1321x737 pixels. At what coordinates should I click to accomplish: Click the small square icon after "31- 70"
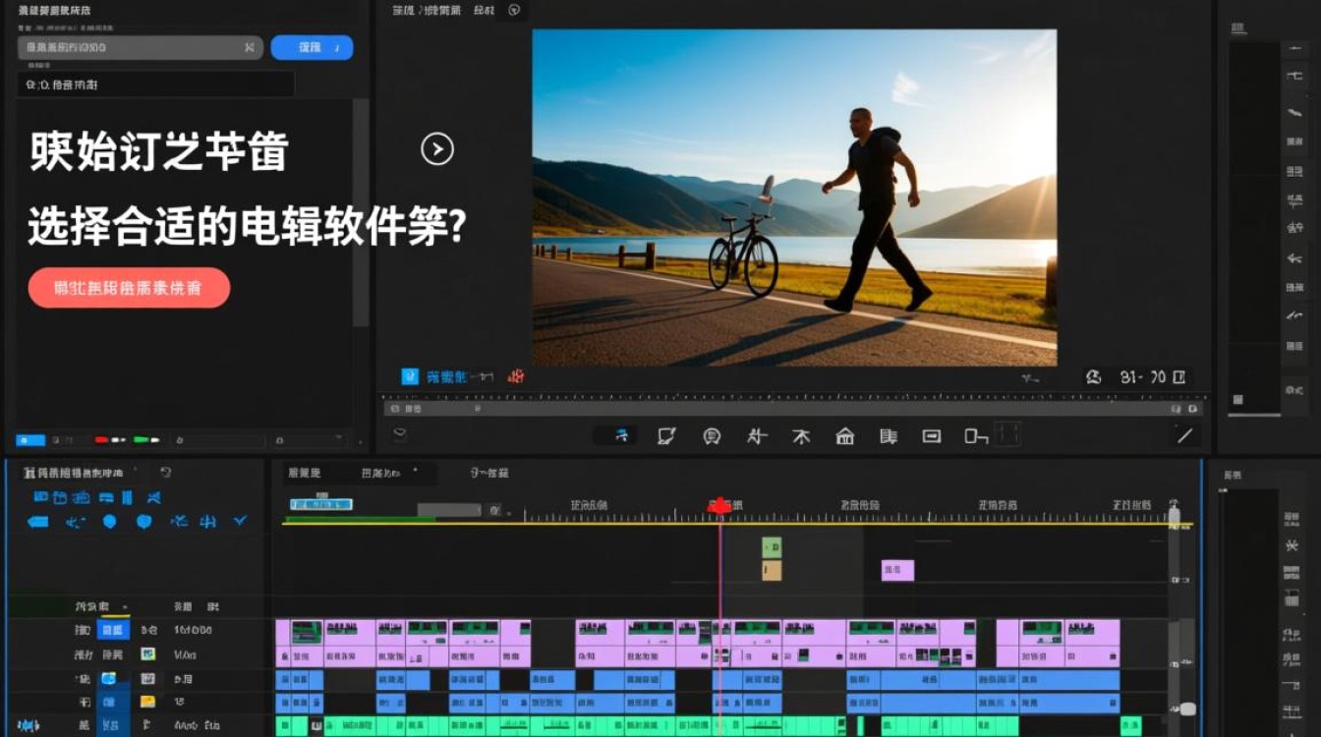[x=1179, y=376]
